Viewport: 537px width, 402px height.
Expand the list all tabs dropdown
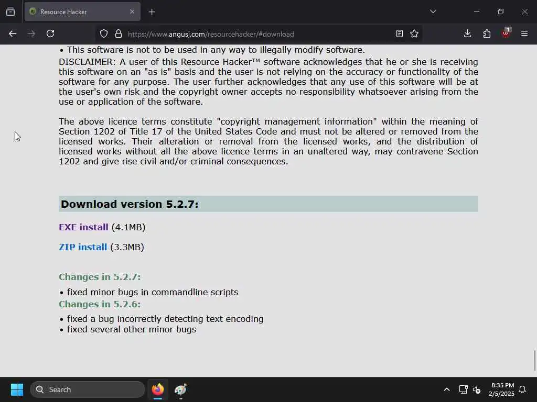pyautogui.click(x=433, y=12)
